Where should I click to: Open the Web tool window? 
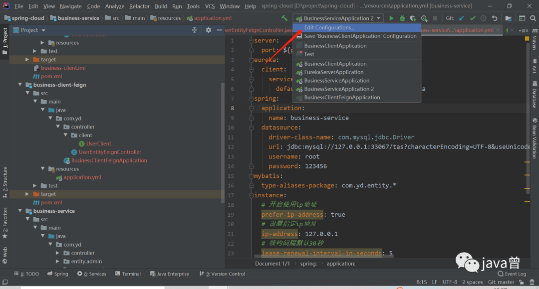[5, 255]
